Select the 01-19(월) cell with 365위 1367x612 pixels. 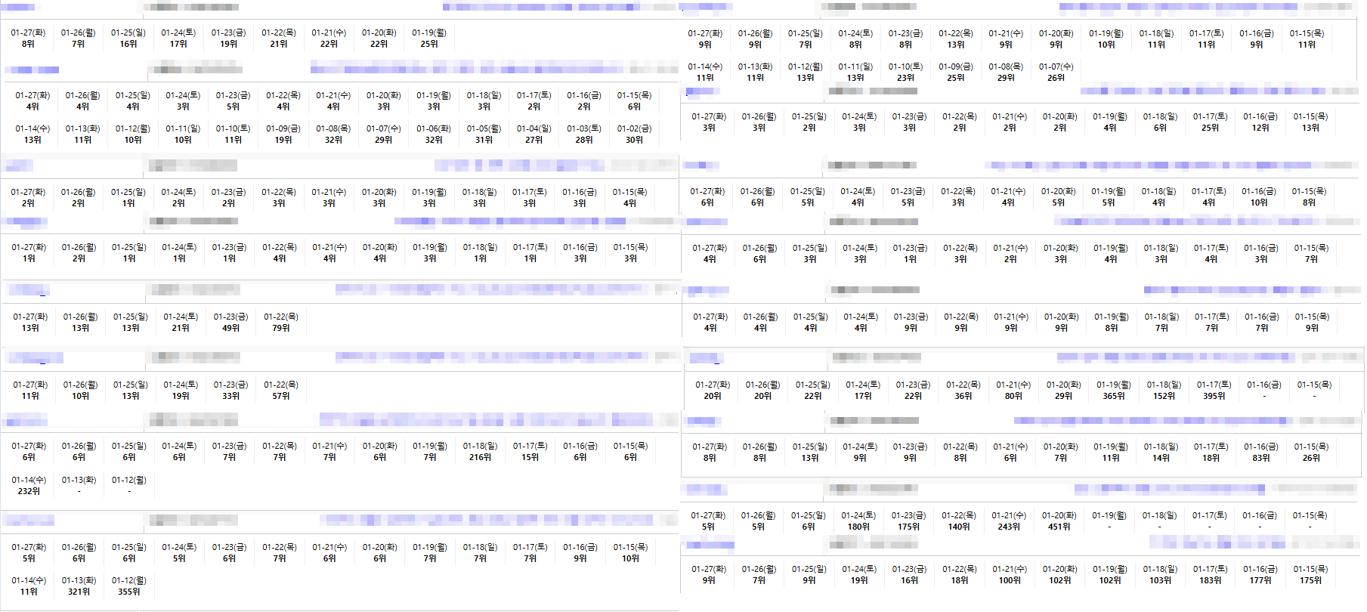pyautogui.click(x=1113, y=390)
